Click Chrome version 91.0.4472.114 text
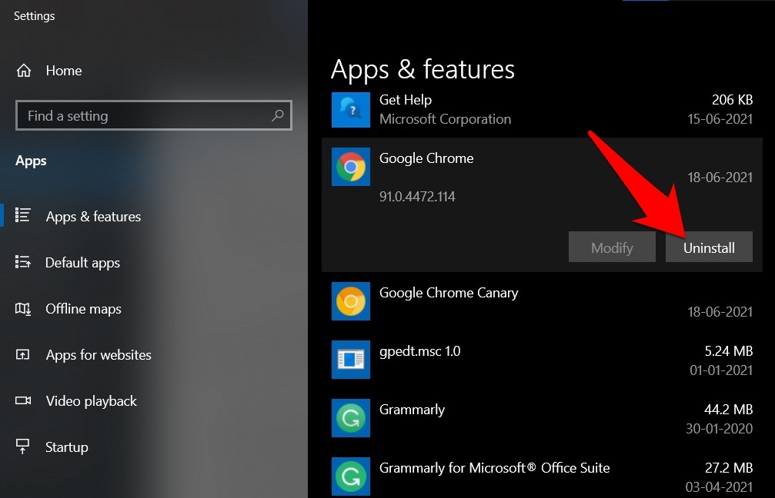This screenshot has width=775, height=498. pyautogui.click(x=417, y=197)
